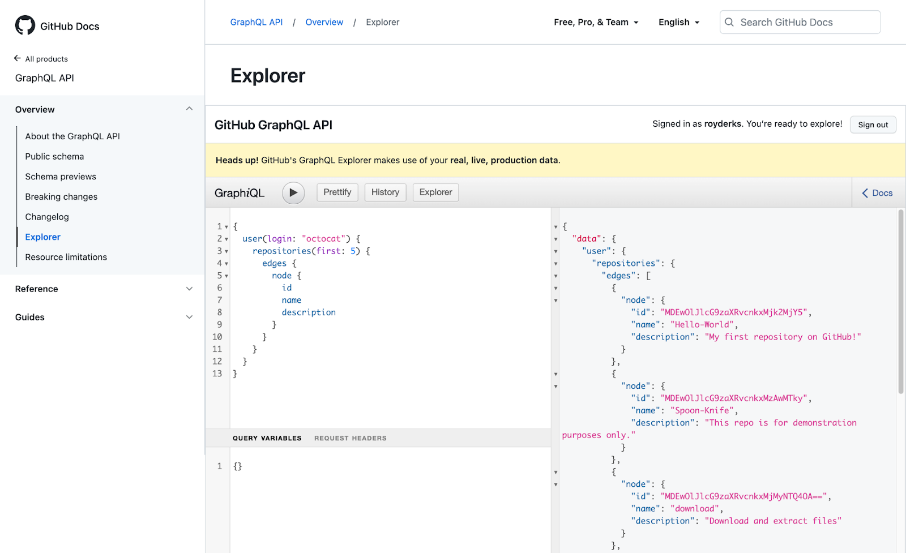906x553 pixels.
Task: Open the History panel
Action: [x=385, y=192]
